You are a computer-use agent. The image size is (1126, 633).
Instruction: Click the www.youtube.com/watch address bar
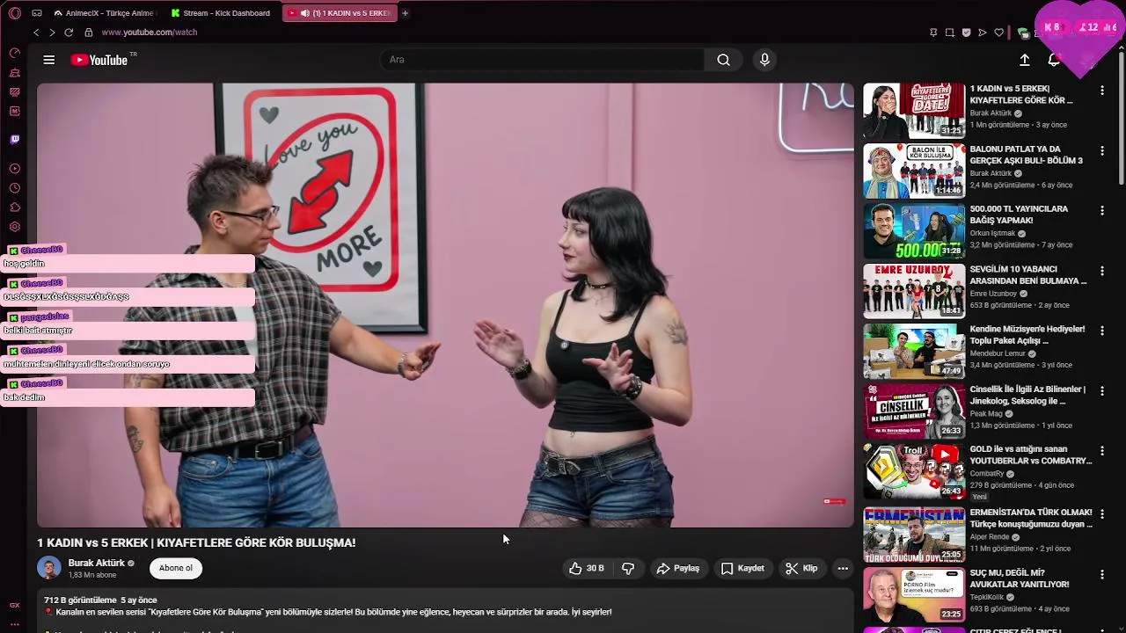pos(149,33)
